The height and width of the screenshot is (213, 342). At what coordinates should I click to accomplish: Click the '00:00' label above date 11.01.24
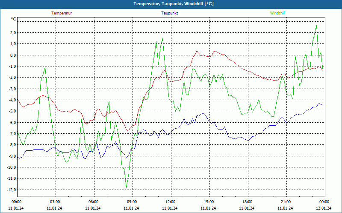[18, 202]
